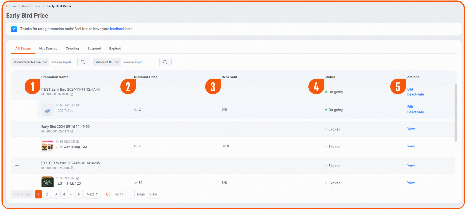The height and width of the screenshot is (210, 466).
Task: Copy product ID 562527023 using copy icon
Action: pyautogui.click(x=78, y=142)
